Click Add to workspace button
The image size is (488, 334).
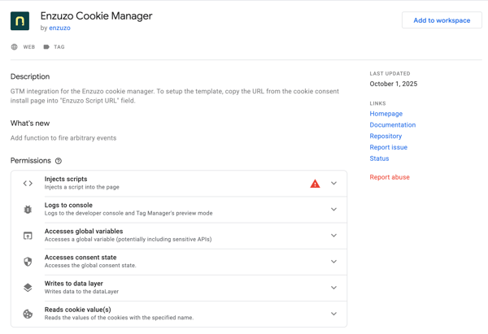(x=442, y=20)
